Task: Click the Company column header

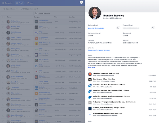Action: click(37, 17)
